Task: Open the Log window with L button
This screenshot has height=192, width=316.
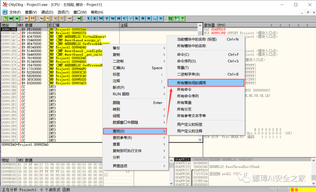Action: (89, 18)
